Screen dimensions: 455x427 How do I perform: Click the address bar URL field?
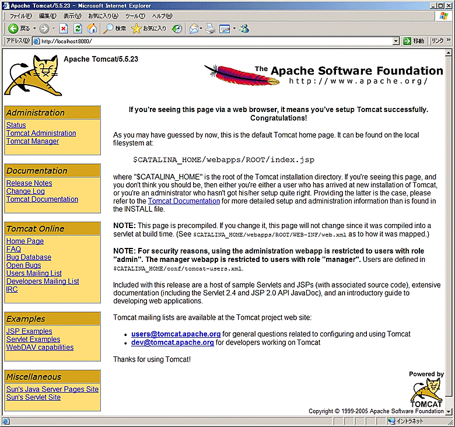click(215, 41)
